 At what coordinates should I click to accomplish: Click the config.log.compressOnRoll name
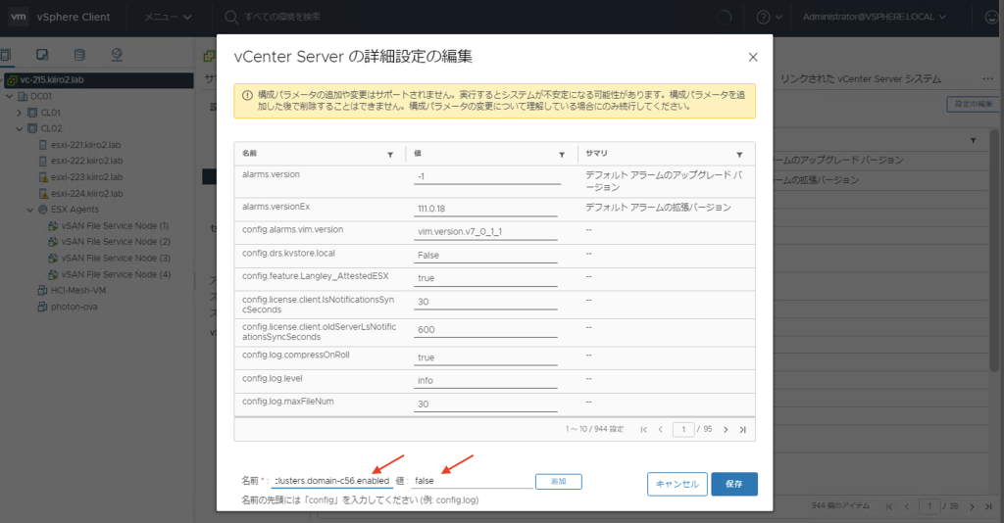tap(296, 355)
